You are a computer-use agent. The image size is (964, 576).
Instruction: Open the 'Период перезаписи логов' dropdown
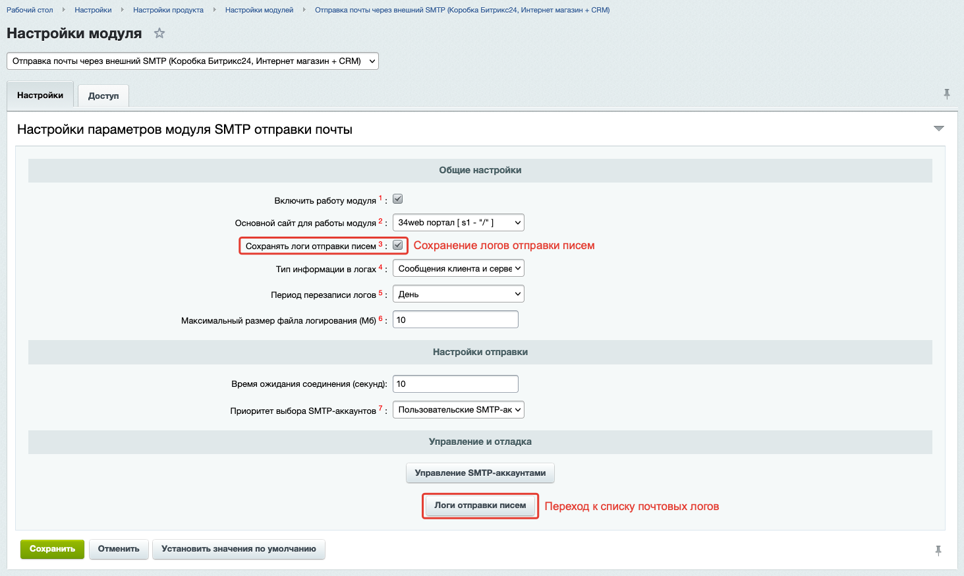pos(459,294)
